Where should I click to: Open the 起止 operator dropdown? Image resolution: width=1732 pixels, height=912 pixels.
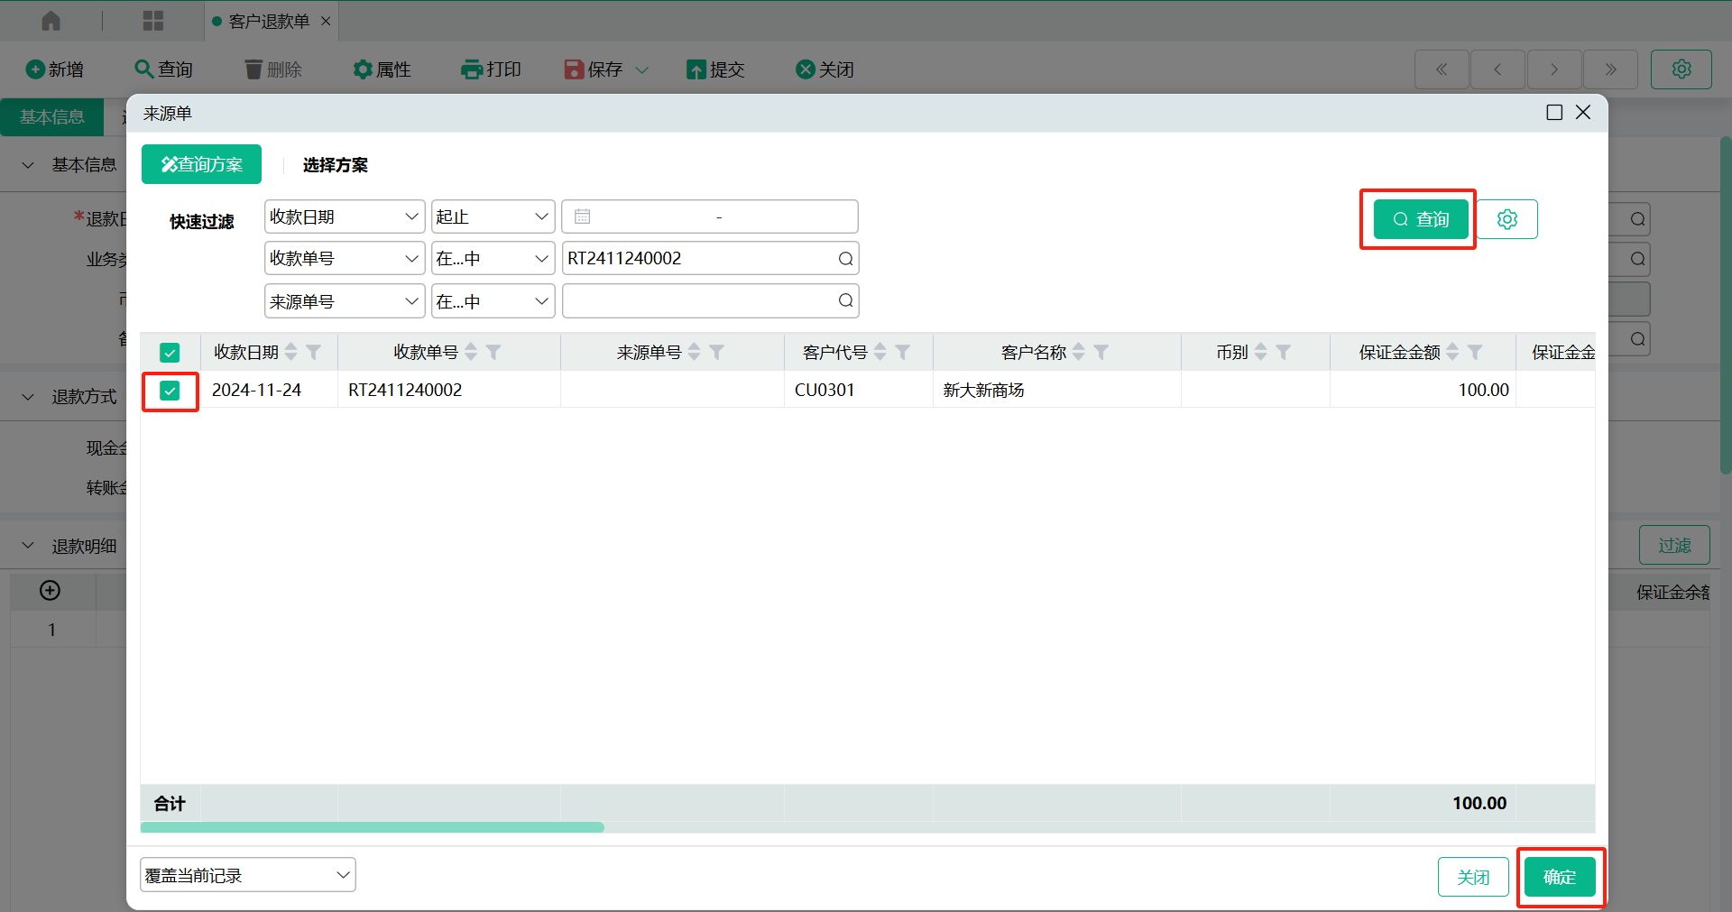coord(493,216)
